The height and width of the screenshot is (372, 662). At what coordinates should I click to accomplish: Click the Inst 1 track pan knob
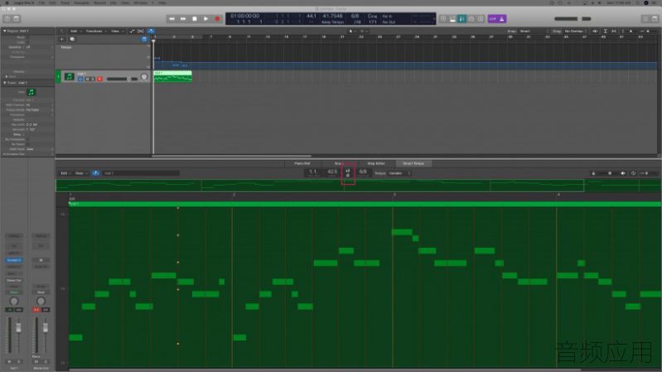coord(144,77)
